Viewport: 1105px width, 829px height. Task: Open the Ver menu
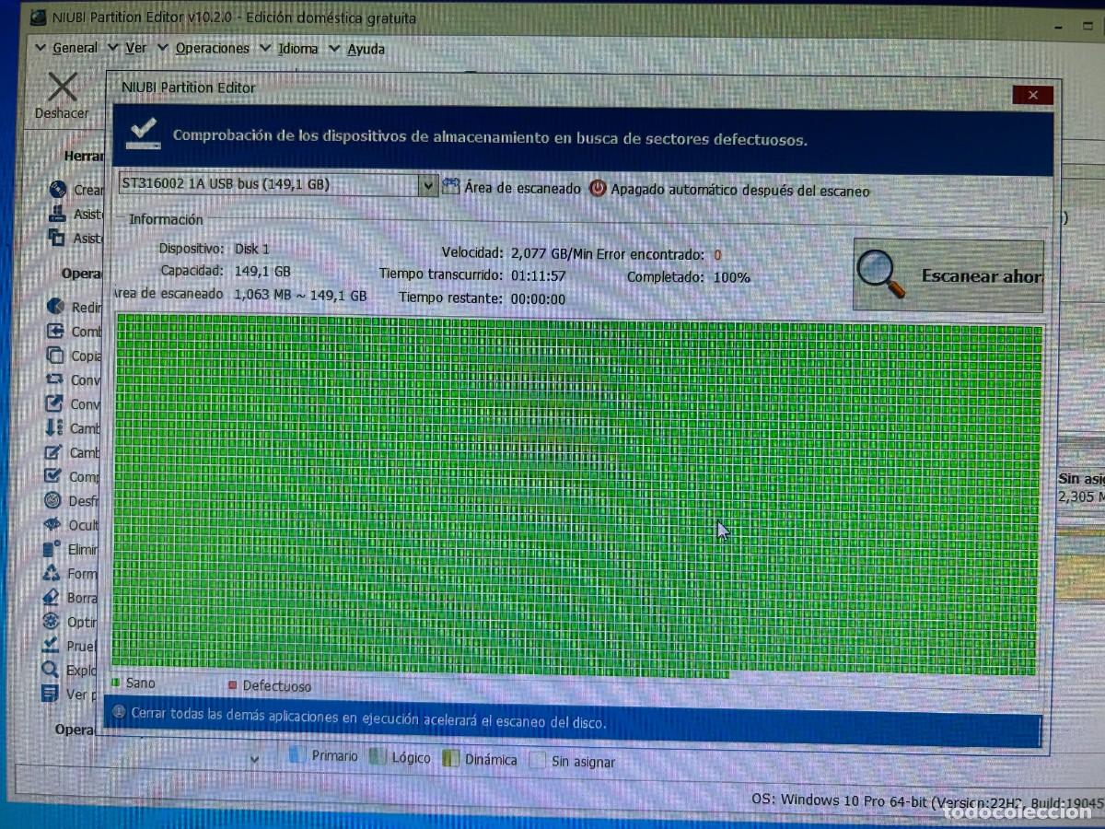click(135, 48)
